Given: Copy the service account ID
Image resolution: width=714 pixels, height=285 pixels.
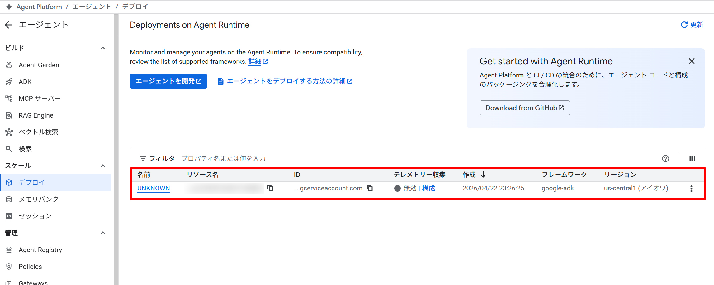Looking at the screenshot, I should pyautogui.click(x=370, y=188).
